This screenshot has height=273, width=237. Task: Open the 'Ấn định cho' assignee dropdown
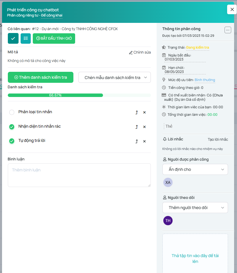195,169
